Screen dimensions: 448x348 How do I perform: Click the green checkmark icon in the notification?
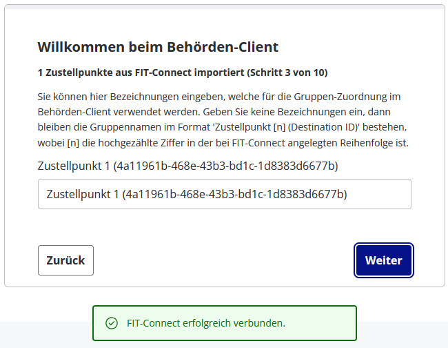[x=111, y=323]
